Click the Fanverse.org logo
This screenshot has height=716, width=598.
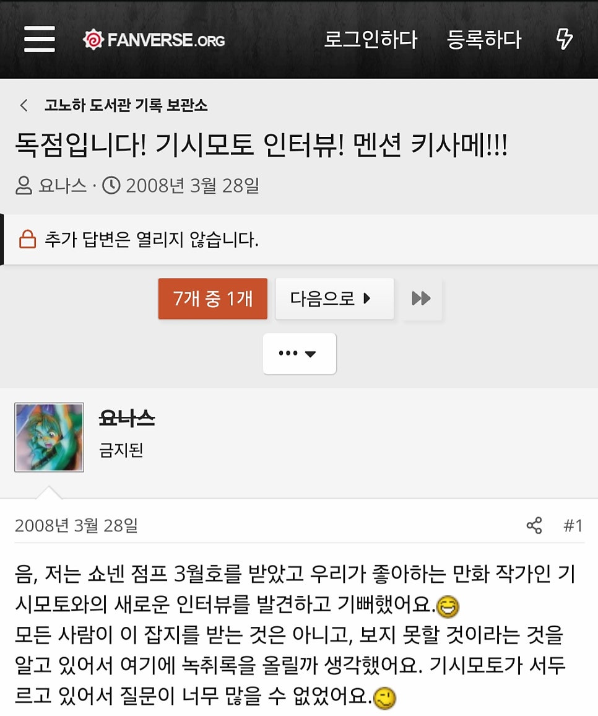154,40
